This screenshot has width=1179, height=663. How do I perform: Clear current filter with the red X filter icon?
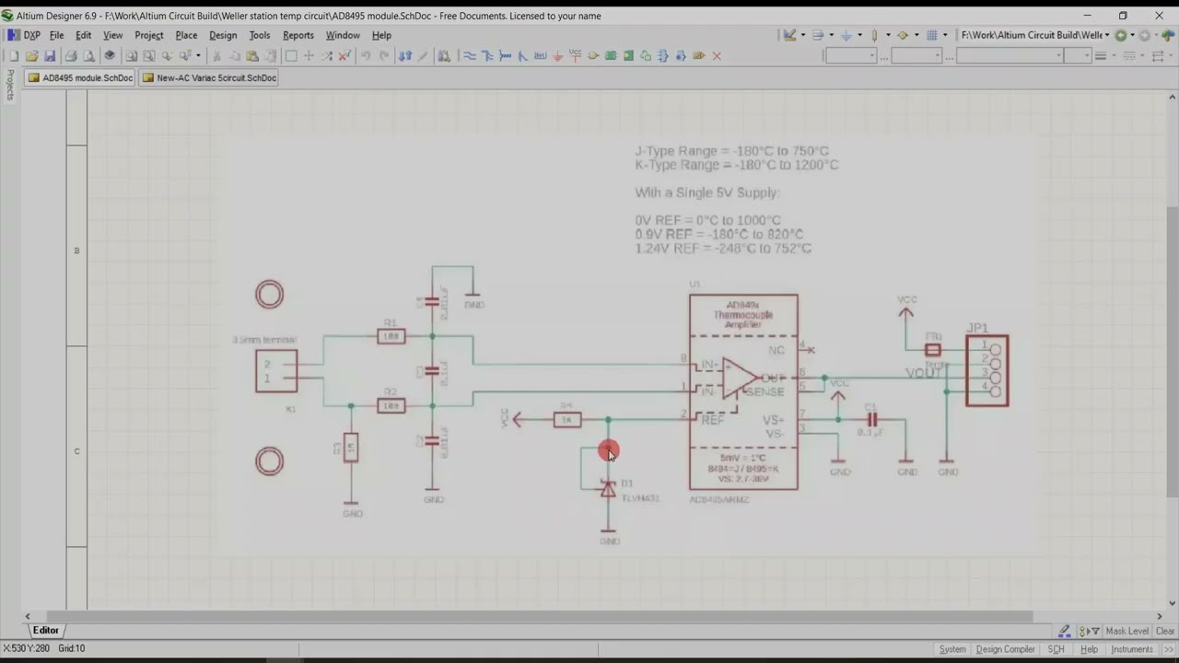pyautogui.click(x=344, y=56)
